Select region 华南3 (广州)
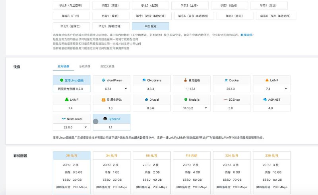The image size is (318, 195). (x=71, y=16)
